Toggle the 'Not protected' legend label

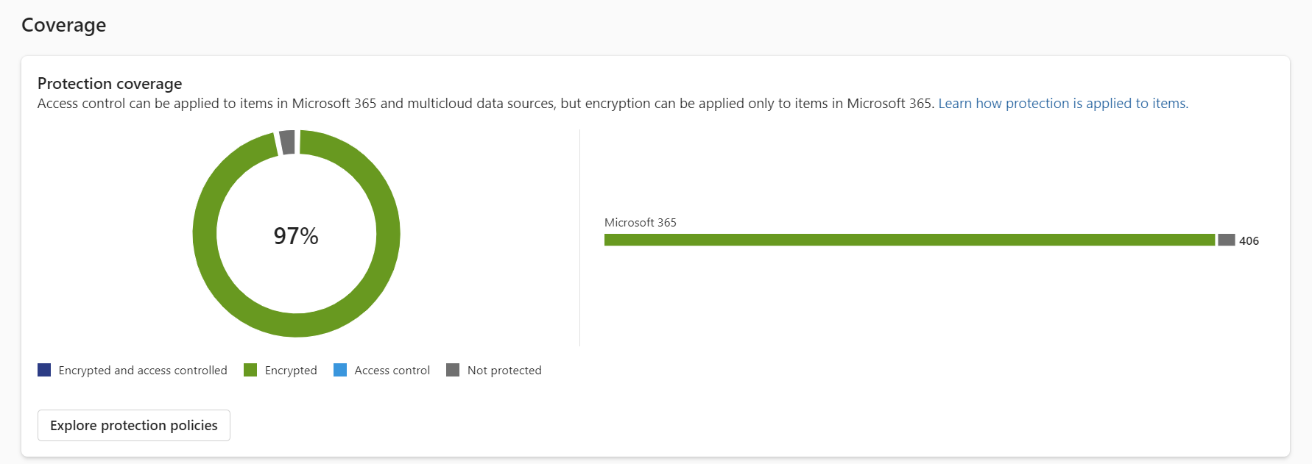[x=504, y=371]
